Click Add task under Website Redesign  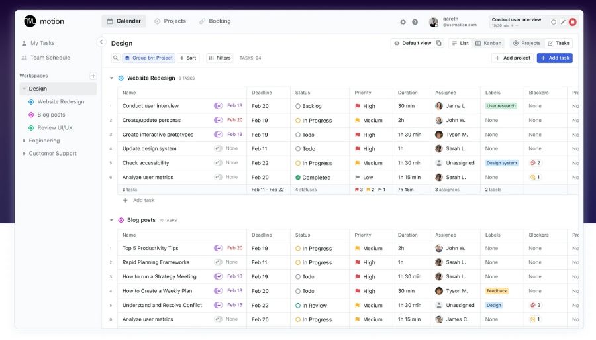point(139,200)
